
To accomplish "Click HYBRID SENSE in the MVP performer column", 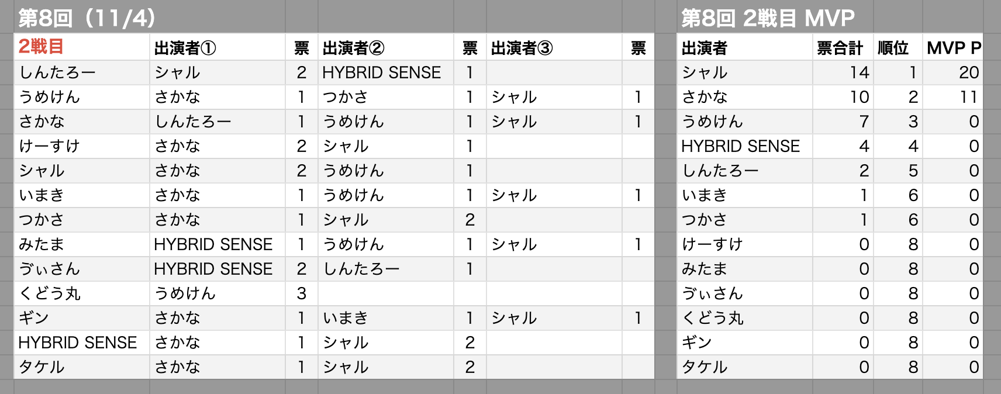I will click(740, 146).
